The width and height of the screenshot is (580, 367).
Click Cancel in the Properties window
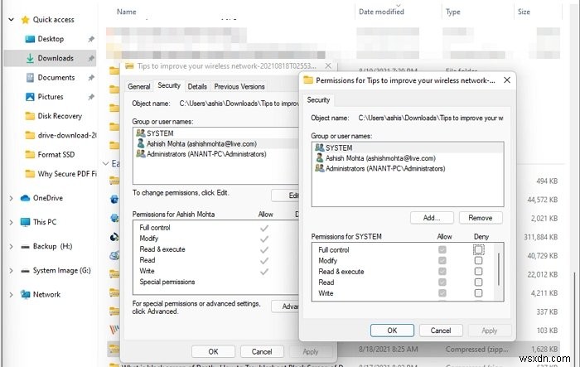[262, 351]
